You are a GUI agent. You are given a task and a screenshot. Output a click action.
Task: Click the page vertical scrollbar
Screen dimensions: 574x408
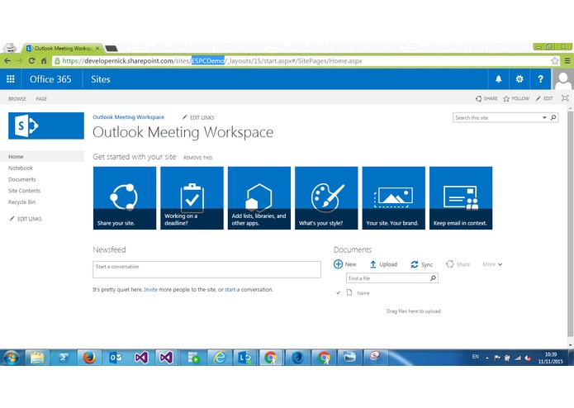(570, 224)
